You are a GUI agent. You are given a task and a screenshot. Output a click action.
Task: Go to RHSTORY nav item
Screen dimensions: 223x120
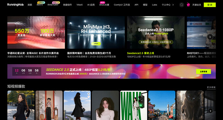(x=53, y=5)
